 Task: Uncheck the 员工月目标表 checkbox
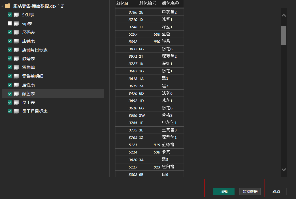point(10,111)
